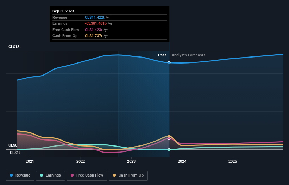Click the Revenue row label in tooltip

[x=60, y=17]
